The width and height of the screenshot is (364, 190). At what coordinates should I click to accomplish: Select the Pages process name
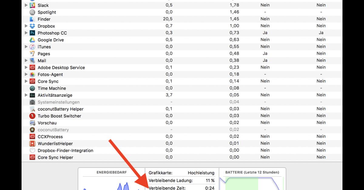tap(44, 54)
